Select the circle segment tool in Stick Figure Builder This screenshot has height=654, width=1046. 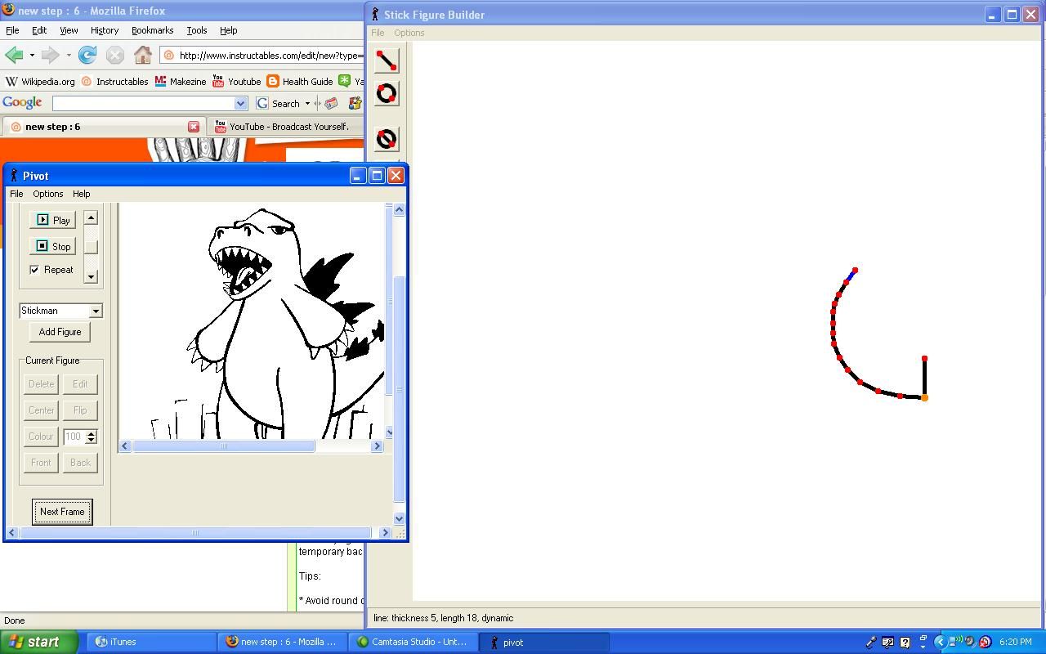coord(386,92)
